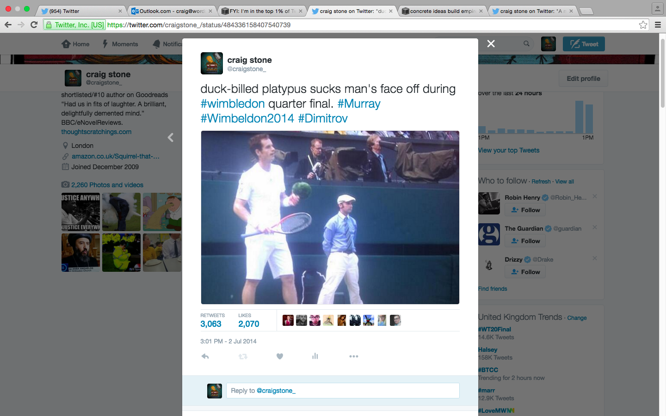This screenshot has height=416, width=666.
Task: Click the page vertical scrollbar
Action: (662, 74)
